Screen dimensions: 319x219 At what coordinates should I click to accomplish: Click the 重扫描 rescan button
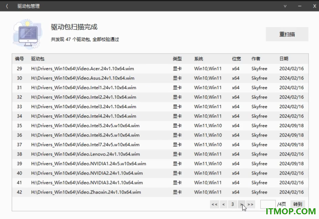tap(287, 34)
